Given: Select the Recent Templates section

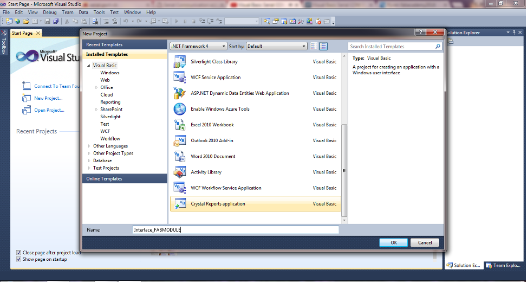Looking at the screenshot, I should (125, 44).
